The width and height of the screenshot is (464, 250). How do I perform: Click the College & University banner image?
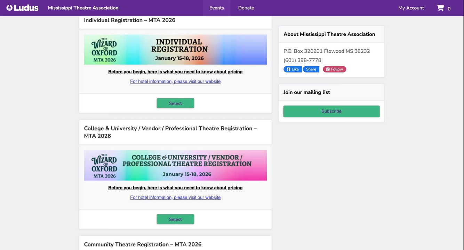[x=175, y=165]
